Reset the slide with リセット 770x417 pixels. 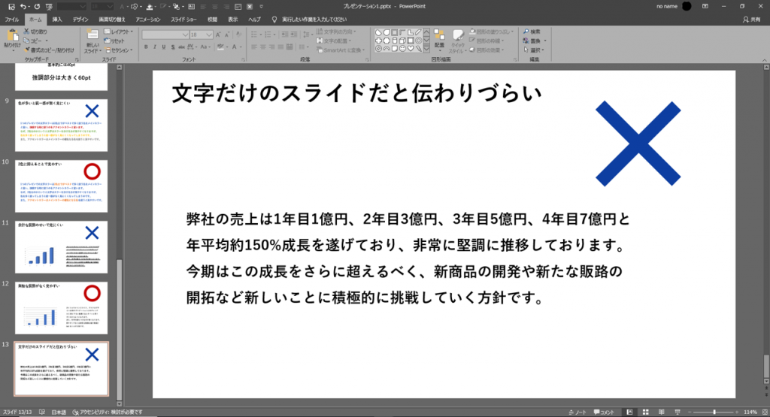coord(114,41)
